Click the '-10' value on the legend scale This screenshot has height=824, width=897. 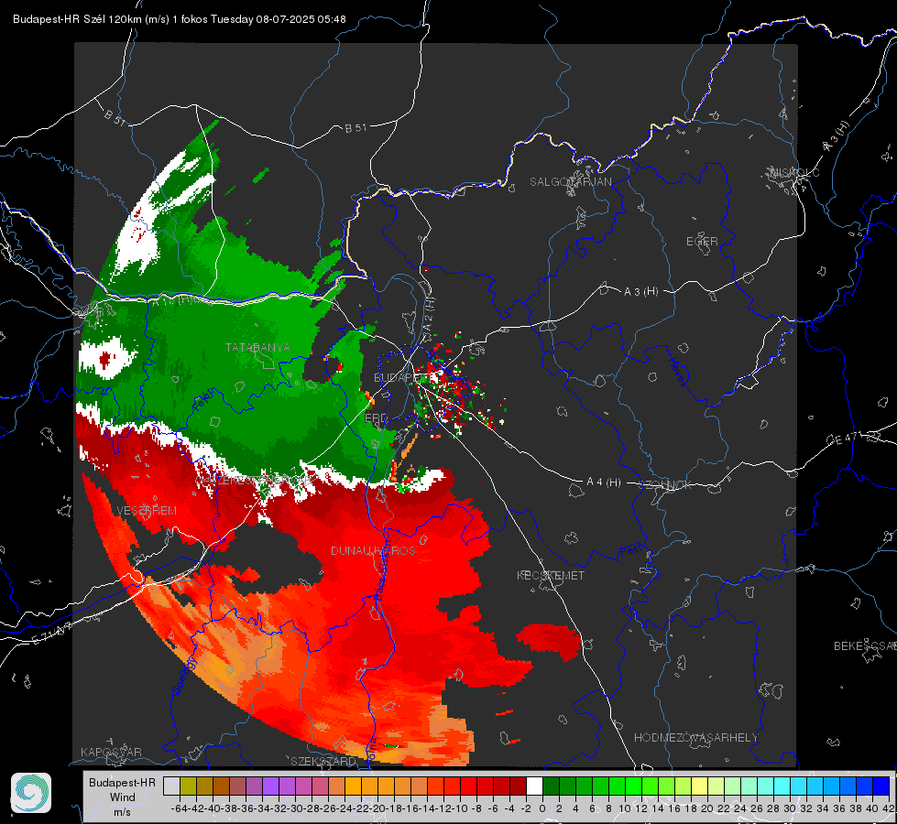[460, 808]
